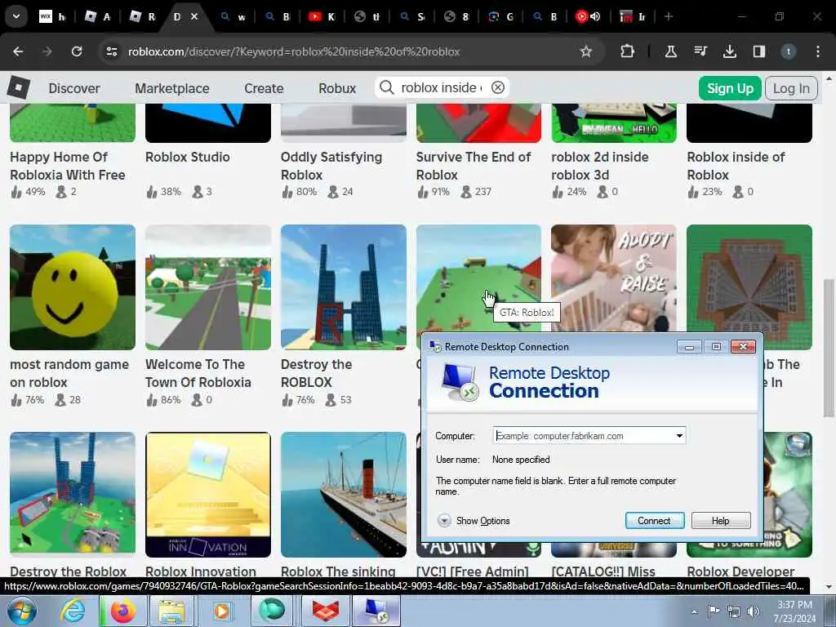Viewport: 836px width, 627px height.
Task: Open Survive The End of Roblox link
Action: (474, 166)
